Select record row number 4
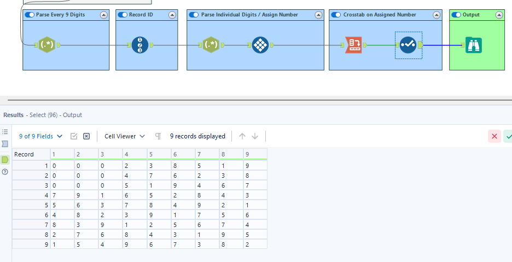The width and height of the screenshot is (512, 262). 31,195
